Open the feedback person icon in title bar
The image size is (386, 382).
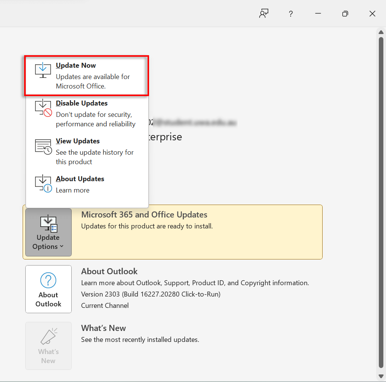[263, 14]
